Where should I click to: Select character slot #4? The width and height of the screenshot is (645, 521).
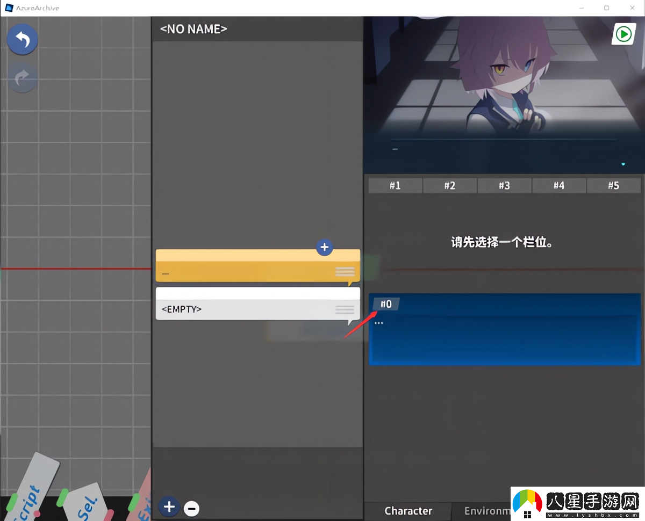tap(559, 185)
